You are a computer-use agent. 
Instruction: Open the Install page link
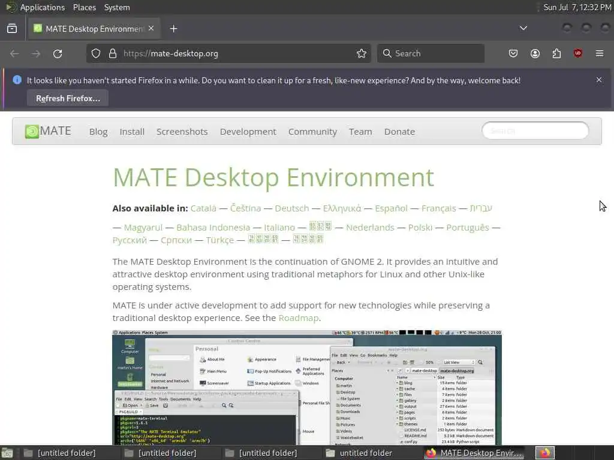(x=132, y=132)
